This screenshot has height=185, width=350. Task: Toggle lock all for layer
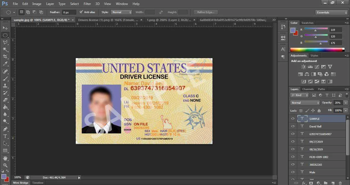(319, 111)
